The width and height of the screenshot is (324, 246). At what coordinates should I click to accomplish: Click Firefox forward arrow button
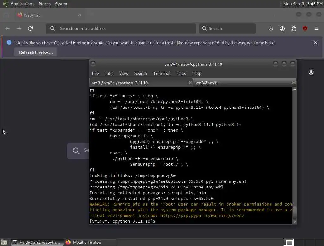pos(19,28)
